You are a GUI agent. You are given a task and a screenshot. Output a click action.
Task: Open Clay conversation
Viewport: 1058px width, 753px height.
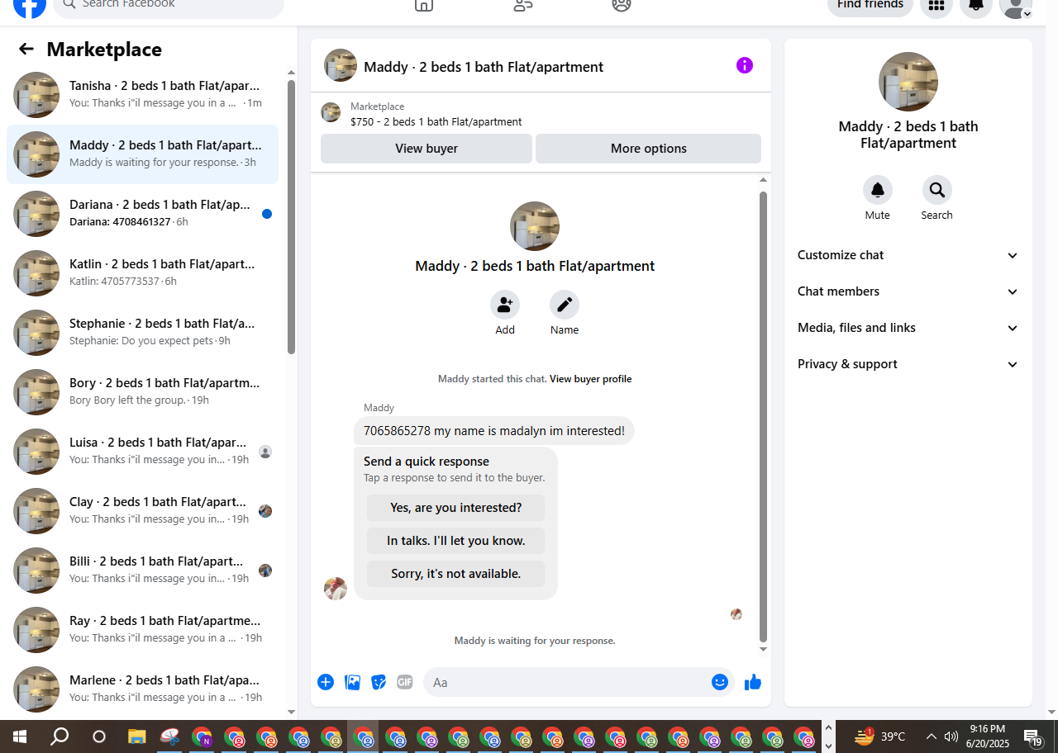point(142,511)
